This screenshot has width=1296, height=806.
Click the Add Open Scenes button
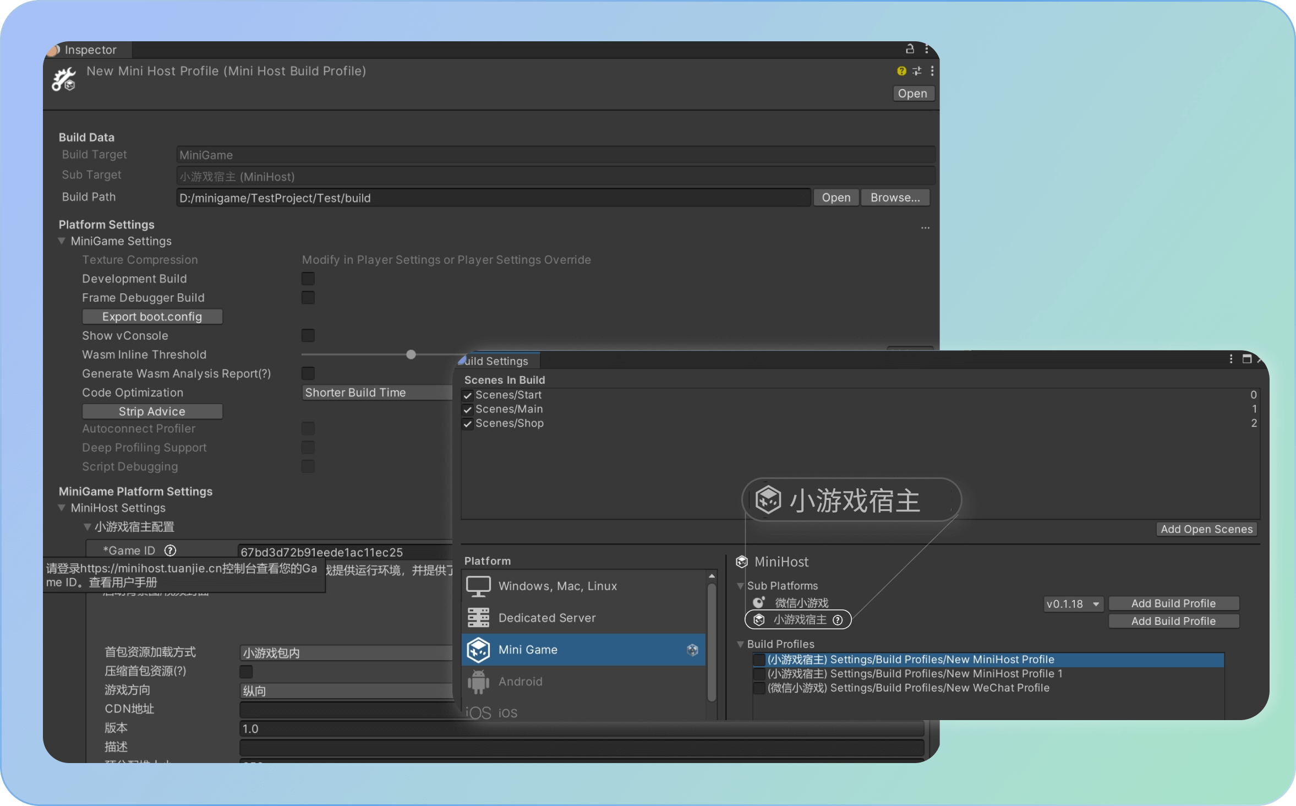tap(1206, 529)
